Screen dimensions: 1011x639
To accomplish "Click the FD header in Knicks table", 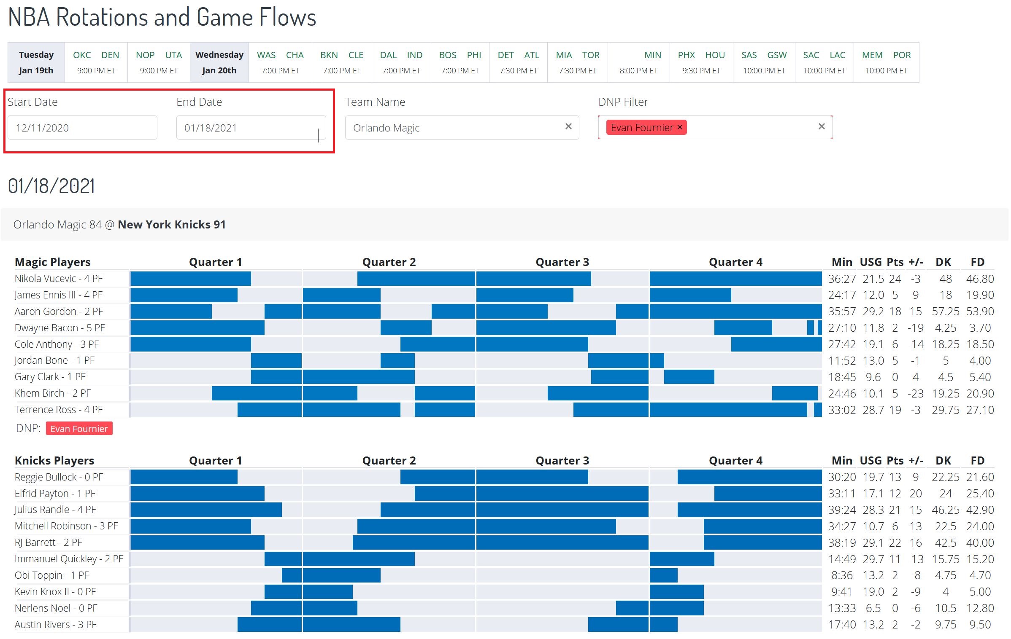I will [x=977, y=461].
